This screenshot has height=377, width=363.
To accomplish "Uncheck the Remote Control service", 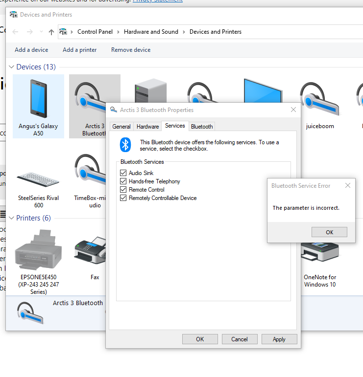I will [123, 189].
